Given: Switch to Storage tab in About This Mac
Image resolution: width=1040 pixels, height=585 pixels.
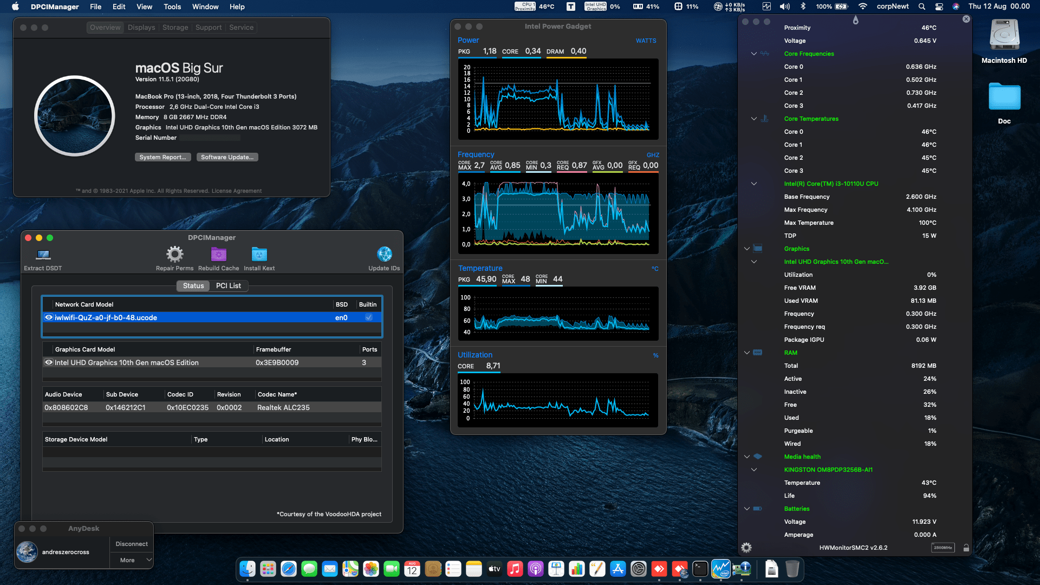Looking at the screenshot, I should (x=175, y=27).
